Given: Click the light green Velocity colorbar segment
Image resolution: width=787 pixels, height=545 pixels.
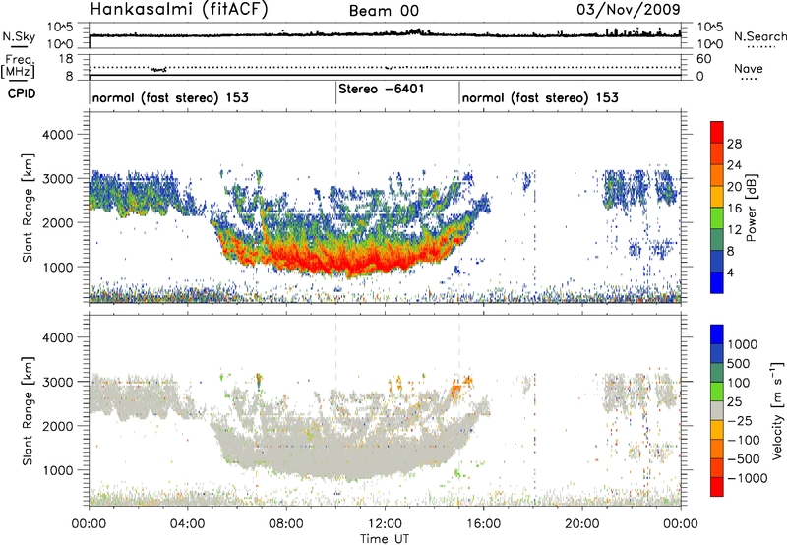Looking at the screenshot, I should (x=717, y=392).
